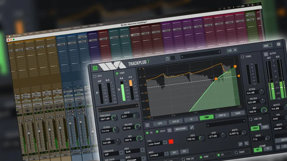The width and height of the screenshot is (287, 161).
Task: Click the compressor Release knob
Action: pyautogui.click(x=138, y=126)
